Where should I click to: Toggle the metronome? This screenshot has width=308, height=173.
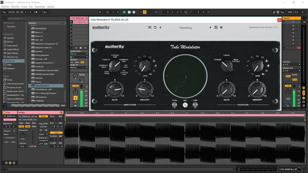[36, 12]
